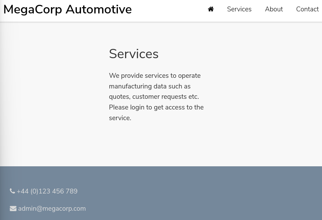
Task: Go to the home page via house icon
Action: [x=211, y=9]
